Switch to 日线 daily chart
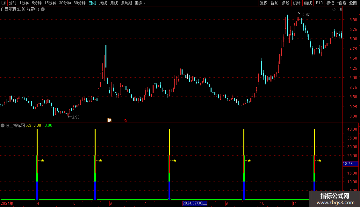The image size is (360, 207). point(92,3)
